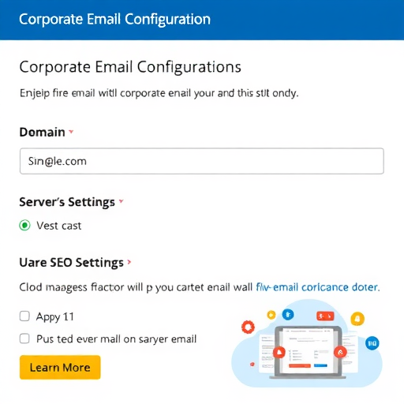Screen dimensions: 404x404
Task: Click the large yellow bell circle icon
Action: [357, 319]
